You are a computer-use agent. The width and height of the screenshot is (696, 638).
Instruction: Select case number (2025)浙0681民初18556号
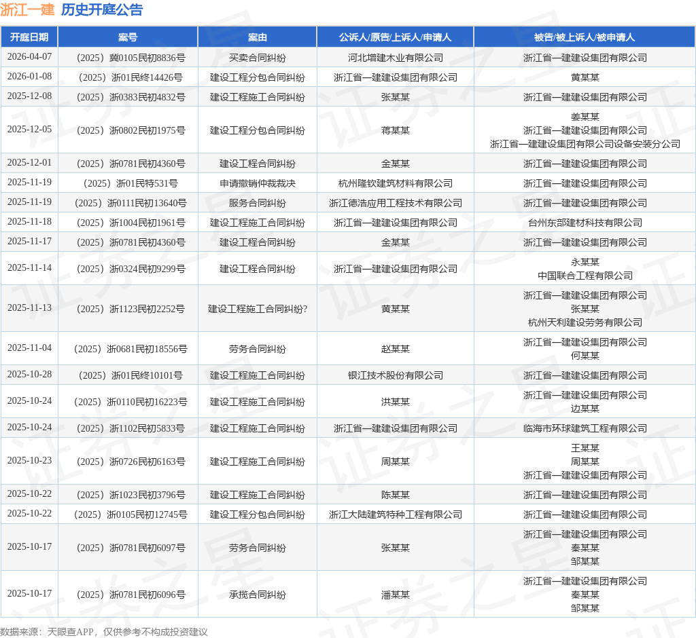tap(130, 349)
